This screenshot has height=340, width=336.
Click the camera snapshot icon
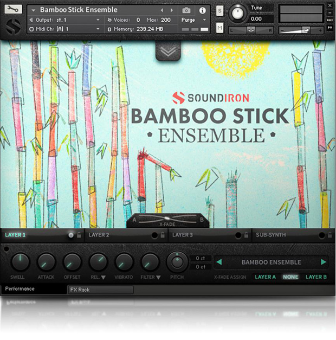[186, 10]
